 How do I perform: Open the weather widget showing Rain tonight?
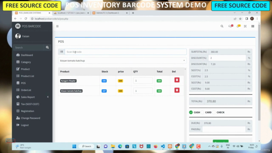(23, 146)
